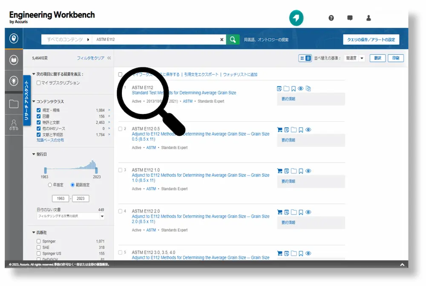Uncheck the 他のIHSソース checkbox
The image size is (426, 286).
point(39,128)
